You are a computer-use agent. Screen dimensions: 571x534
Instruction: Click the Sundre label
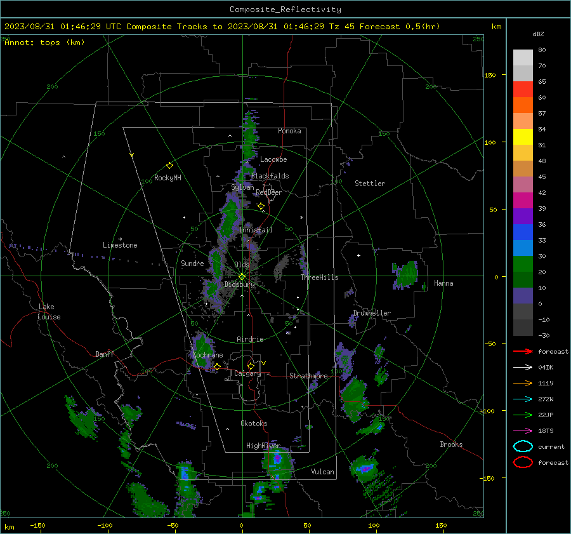pyautogui.click(x=192, y=264)
